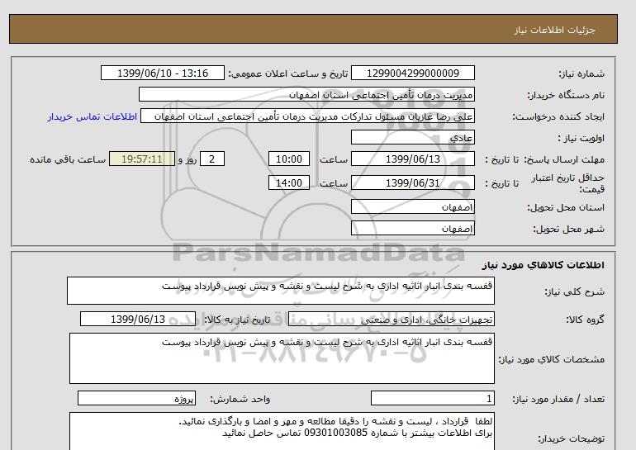Click the label حداقل تاریخ اعتبار قیمت

pyautogui.click(x=568, y=183)
